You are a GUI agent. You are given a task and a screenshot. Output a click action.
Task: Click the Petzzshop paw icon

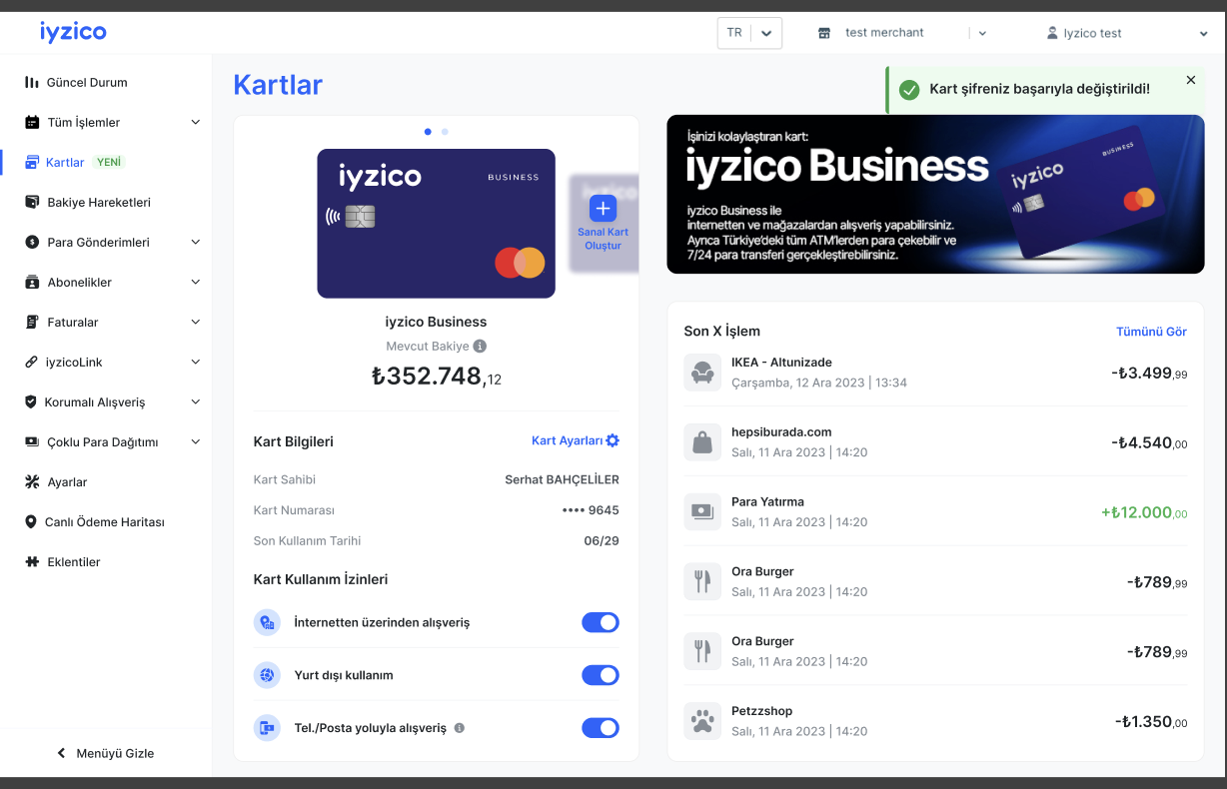(x=701, y=720)
